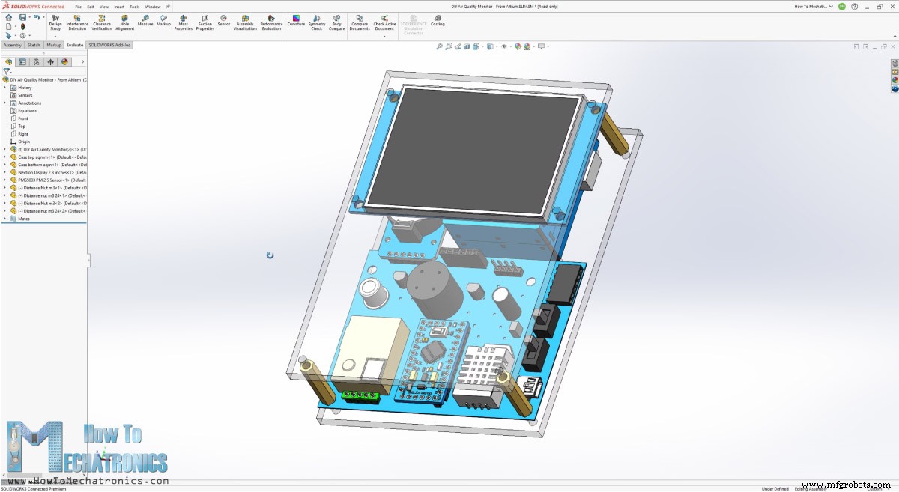Open Edit Appearance color tool
The image size is (899, 492).
pos(517,46)
